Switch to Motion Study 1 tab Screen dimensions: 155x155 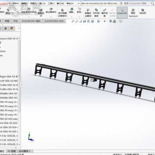24,151
